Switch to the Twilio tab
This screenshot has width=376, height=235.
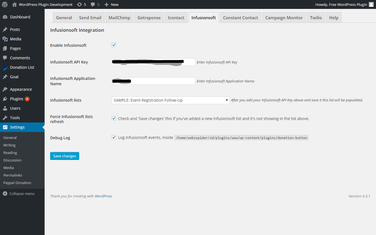[316, 18]
